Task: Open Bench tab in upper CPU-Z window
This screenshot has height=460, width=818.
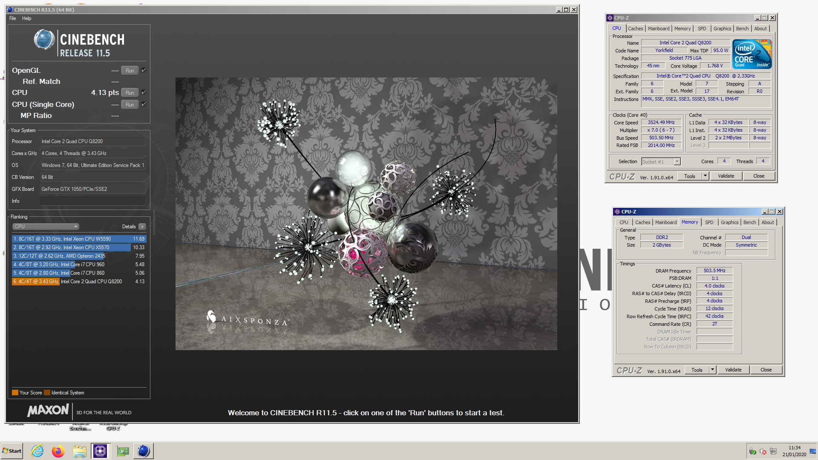Action: click(742, 29)
